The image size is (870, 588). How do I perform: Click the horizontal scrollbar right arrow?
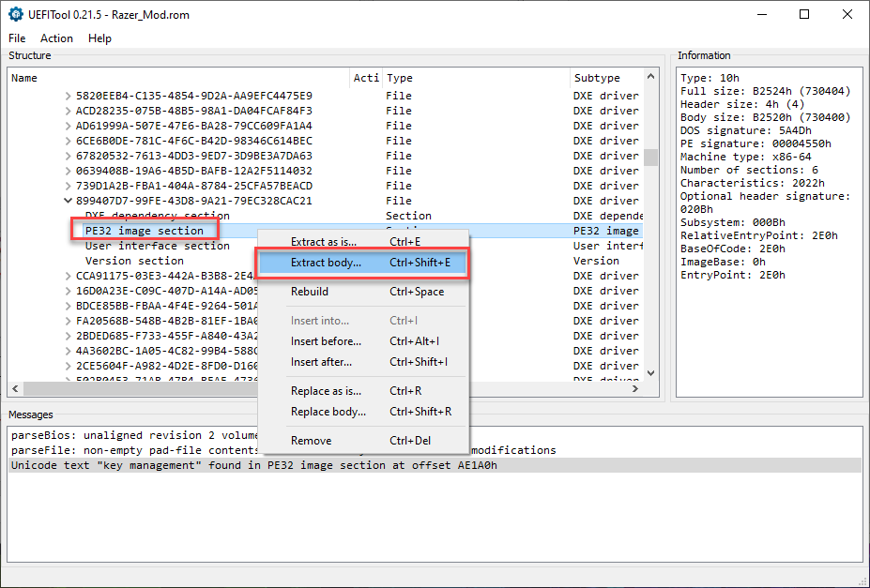pos(635,388)
